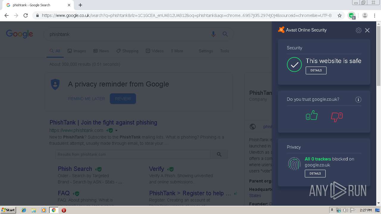Close the phishtank Google Search tab
The width and height of the screenshot is (381, 214).
(69, 5)
